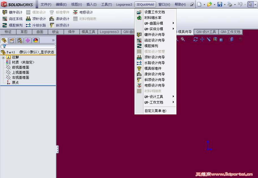The width and height of the screenshot is (258, 178).
Task: Switch to the 草图 tab
Action: [24, 32]
